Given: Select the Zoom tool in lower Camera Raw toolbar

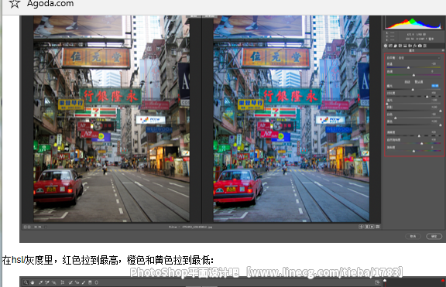Looking at the screenshot, I should [26, 282].
